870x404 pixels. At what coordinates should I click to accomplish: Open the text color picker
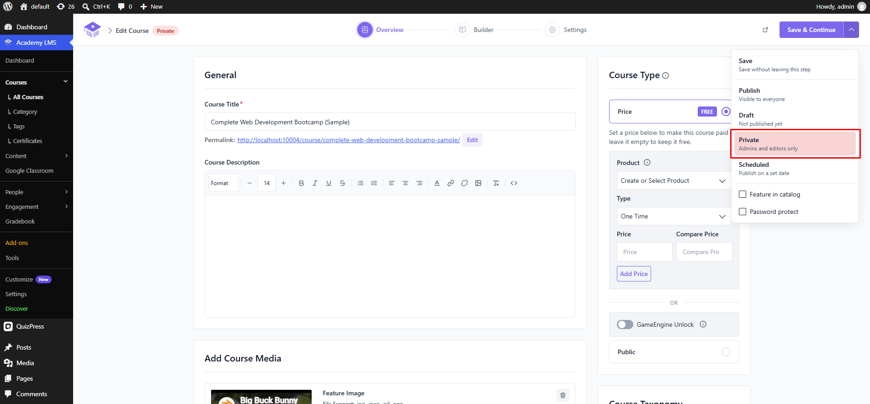(437, 183)
